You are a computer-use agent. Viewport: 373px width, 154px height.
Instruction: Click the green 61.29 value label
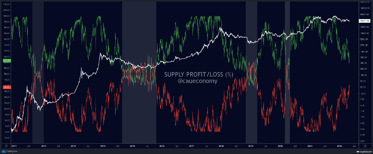pyautogui.click(x=7, y=61)
